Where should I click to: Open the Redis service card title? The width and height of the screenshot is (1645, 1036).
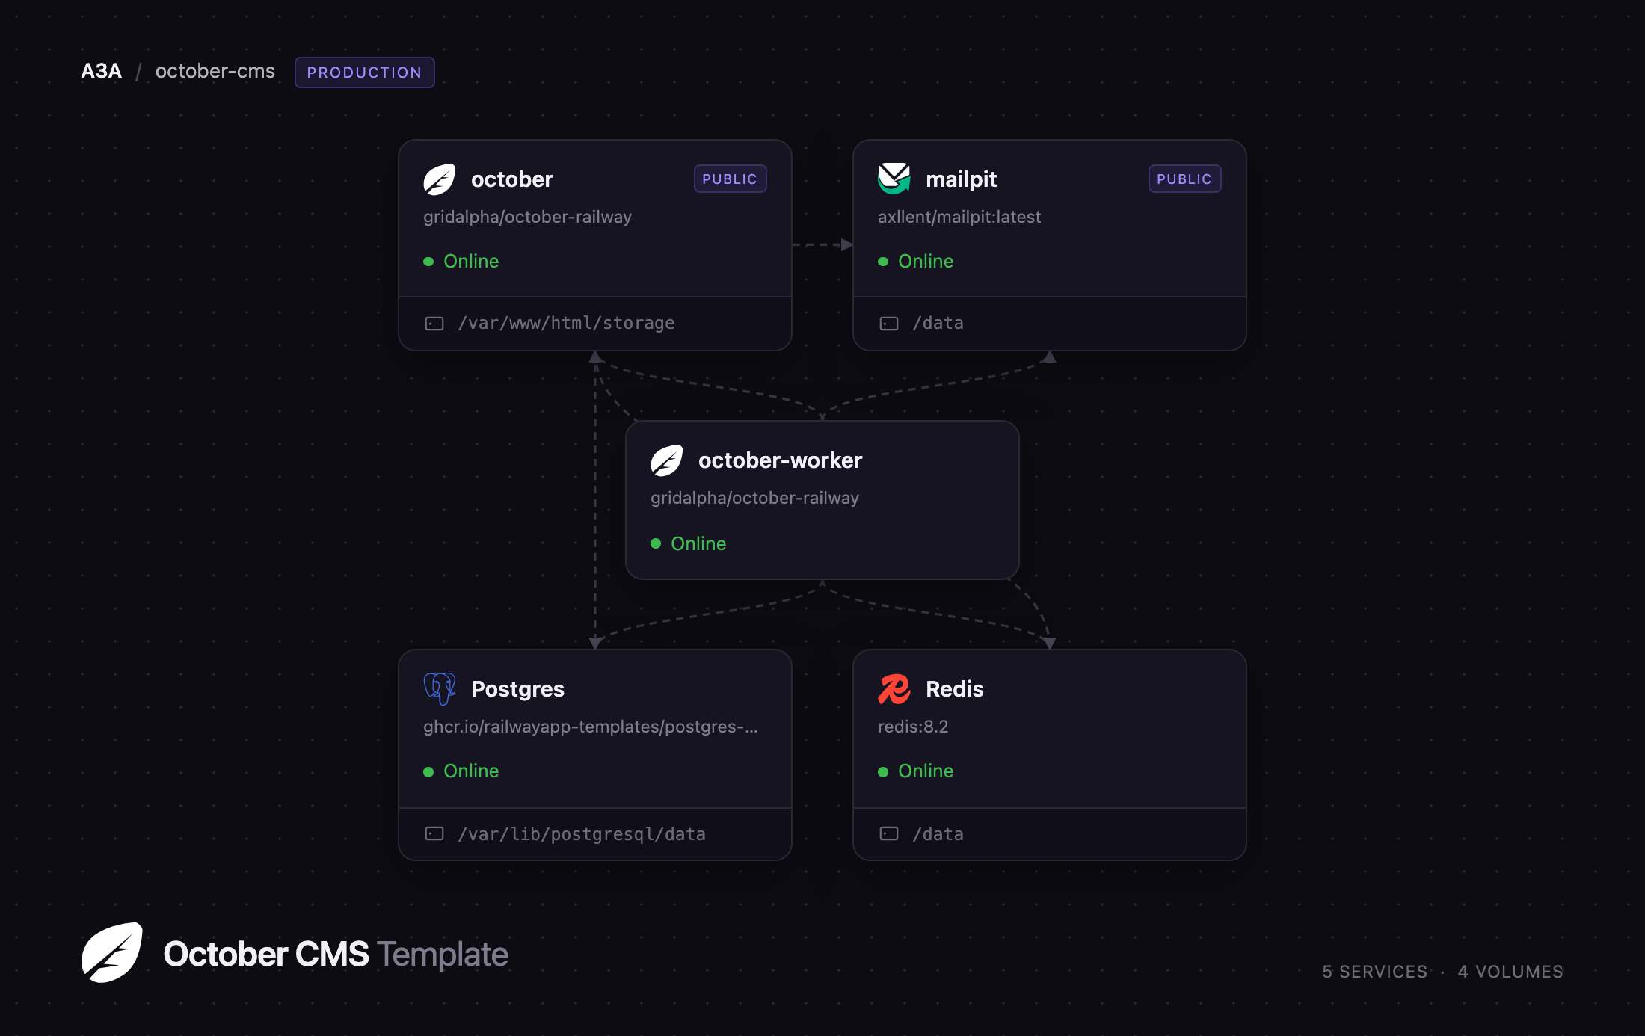[x=955, y=689]
